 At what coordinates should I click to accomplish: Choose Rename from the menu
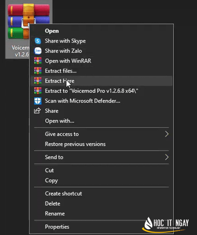(101, 214)
